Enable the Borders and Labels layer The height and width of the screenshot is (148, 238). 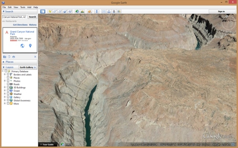click(8, 74)
